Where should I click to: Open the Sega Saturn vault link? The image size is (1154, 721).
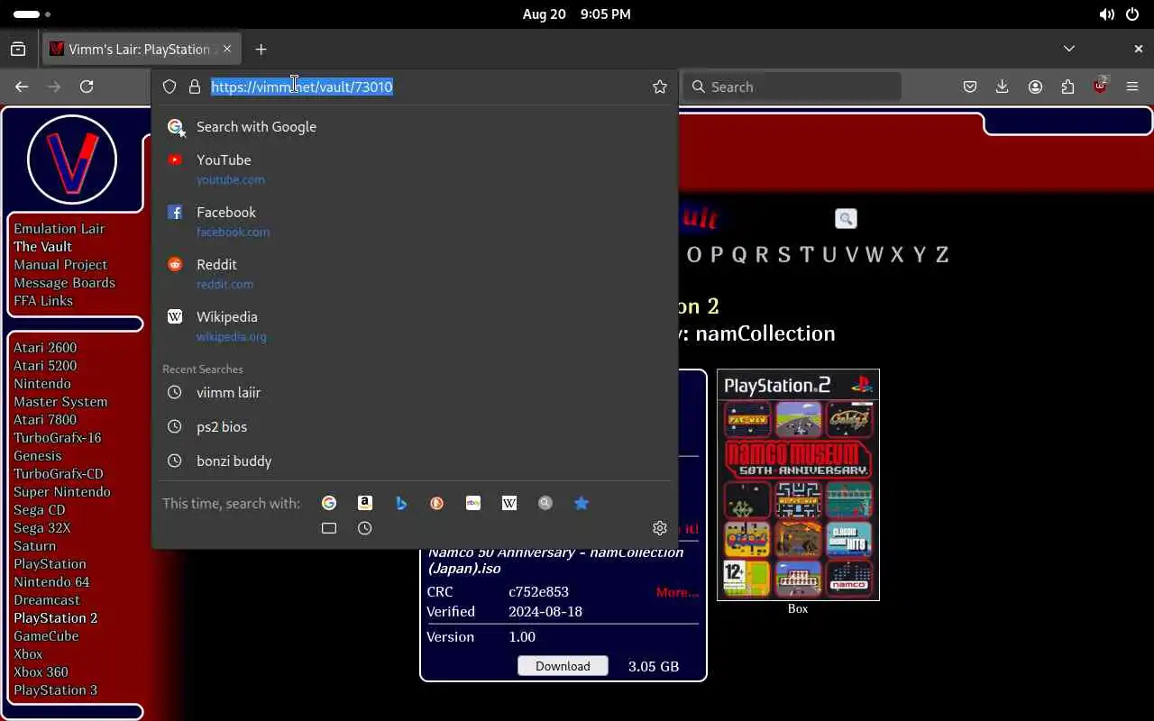click(x=34, y=546)
